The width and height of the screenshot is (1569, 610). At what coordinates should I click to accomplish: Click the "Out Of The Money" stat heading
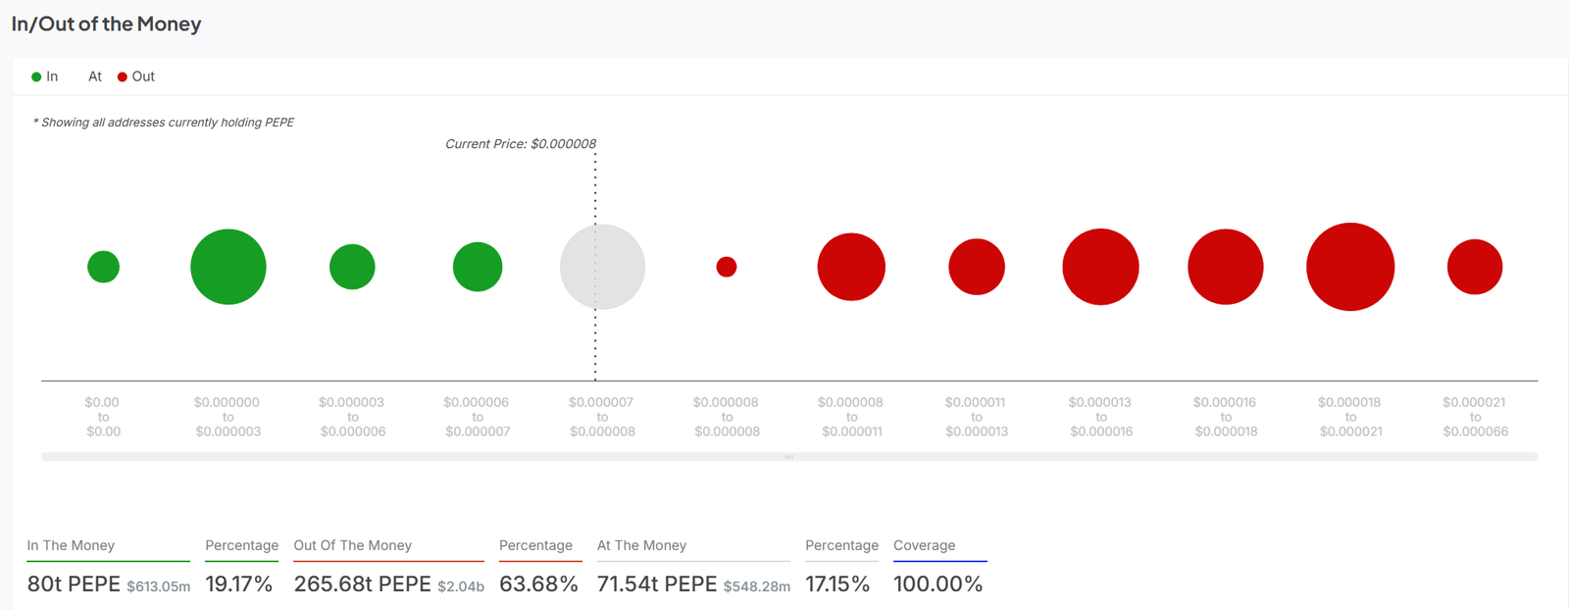(x=353, y=545)
